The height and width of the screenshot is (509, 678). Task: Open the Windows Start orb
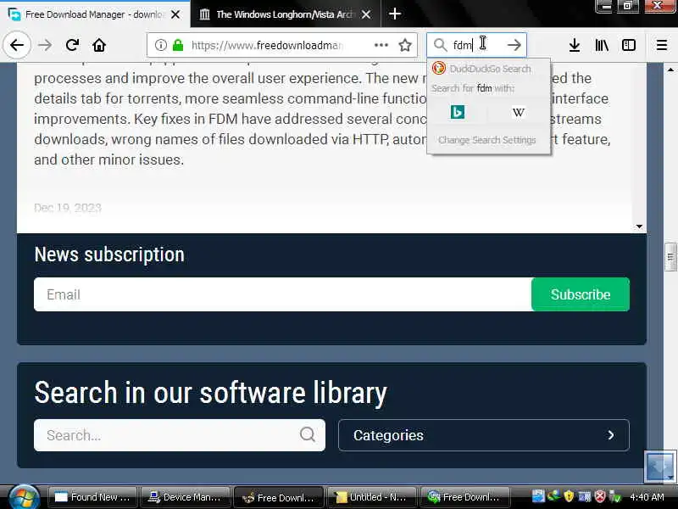(x=24, y=497)
